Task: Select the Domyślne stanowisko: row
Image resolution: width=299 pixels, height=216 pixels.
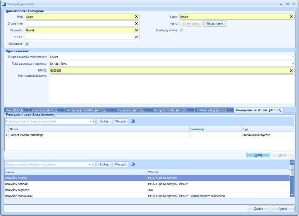Action: coord(147,195)
